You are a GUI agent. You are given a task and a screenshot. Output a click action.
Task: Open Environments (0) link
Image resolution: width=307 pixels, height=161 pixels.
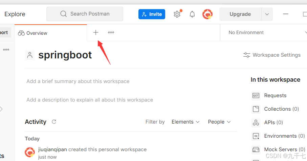(284, 136)
